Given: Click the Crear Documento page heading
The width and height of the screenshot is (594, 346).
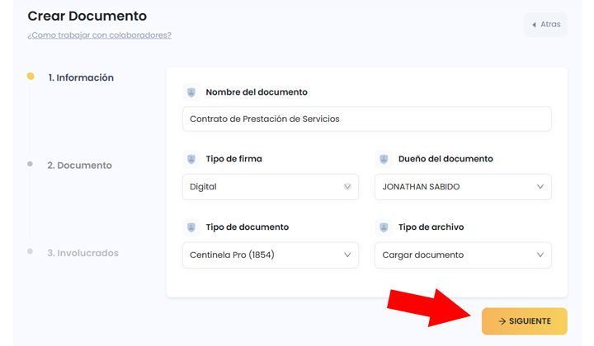Looking at the screenshot, I should pyautogui.click(x=87, y=16).
